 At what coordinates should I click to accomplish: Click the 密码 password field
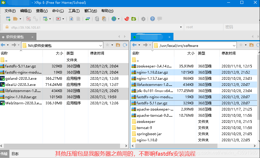[242, 27]
